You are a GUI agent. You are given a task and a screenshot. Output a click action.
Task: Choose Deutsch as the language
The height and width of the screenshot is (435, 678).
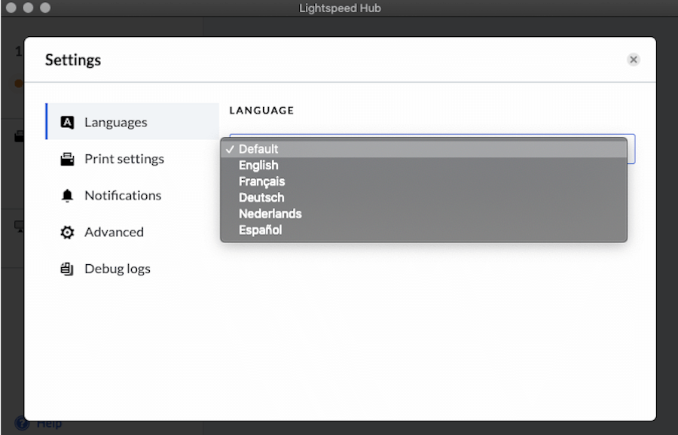pos(261,197)
